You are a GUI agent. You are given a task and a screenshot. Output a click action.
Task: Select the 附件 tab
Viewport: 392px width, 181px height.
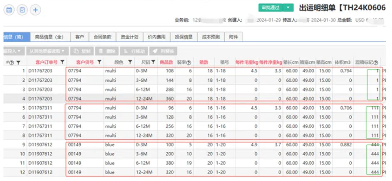[x=233, y=37]
